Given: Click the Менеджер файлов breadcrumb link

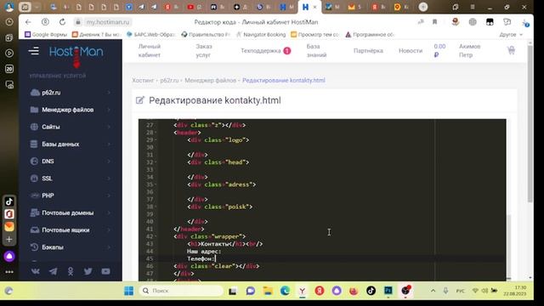Looking at the screenshot, I should click(210, 80).
